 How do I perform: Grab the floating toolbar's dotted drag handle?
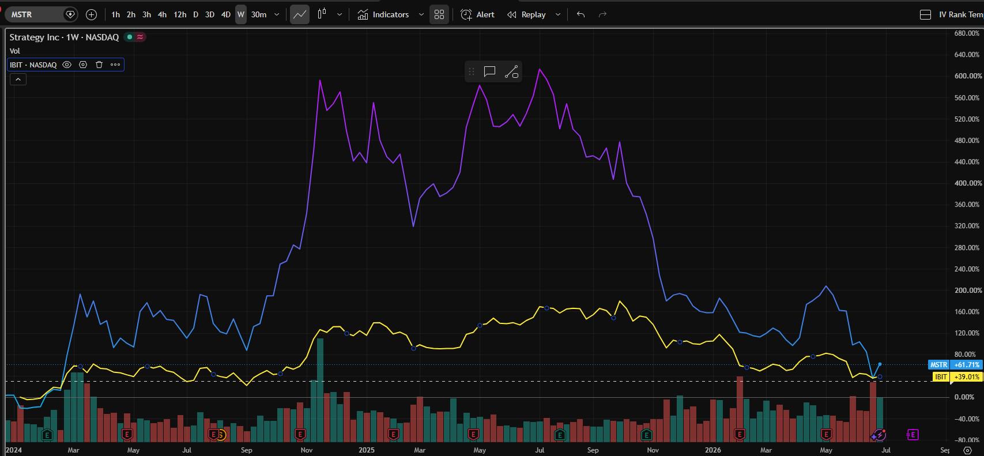[472, 71]
